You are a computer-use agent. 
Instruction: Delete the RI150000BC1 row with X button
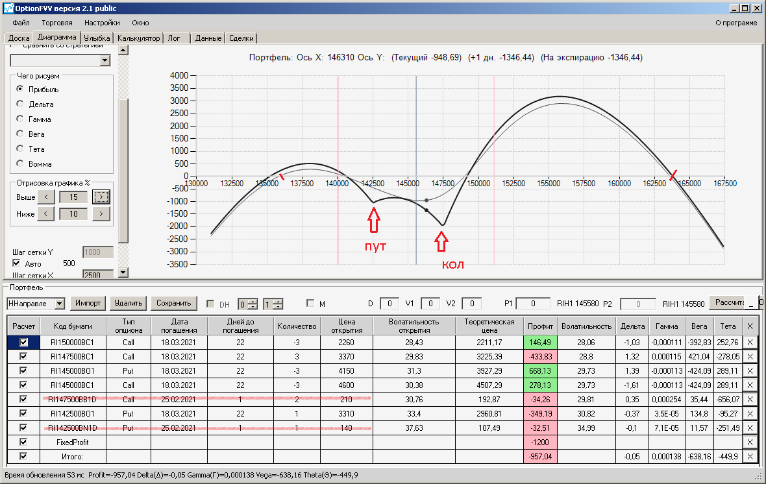750,343
